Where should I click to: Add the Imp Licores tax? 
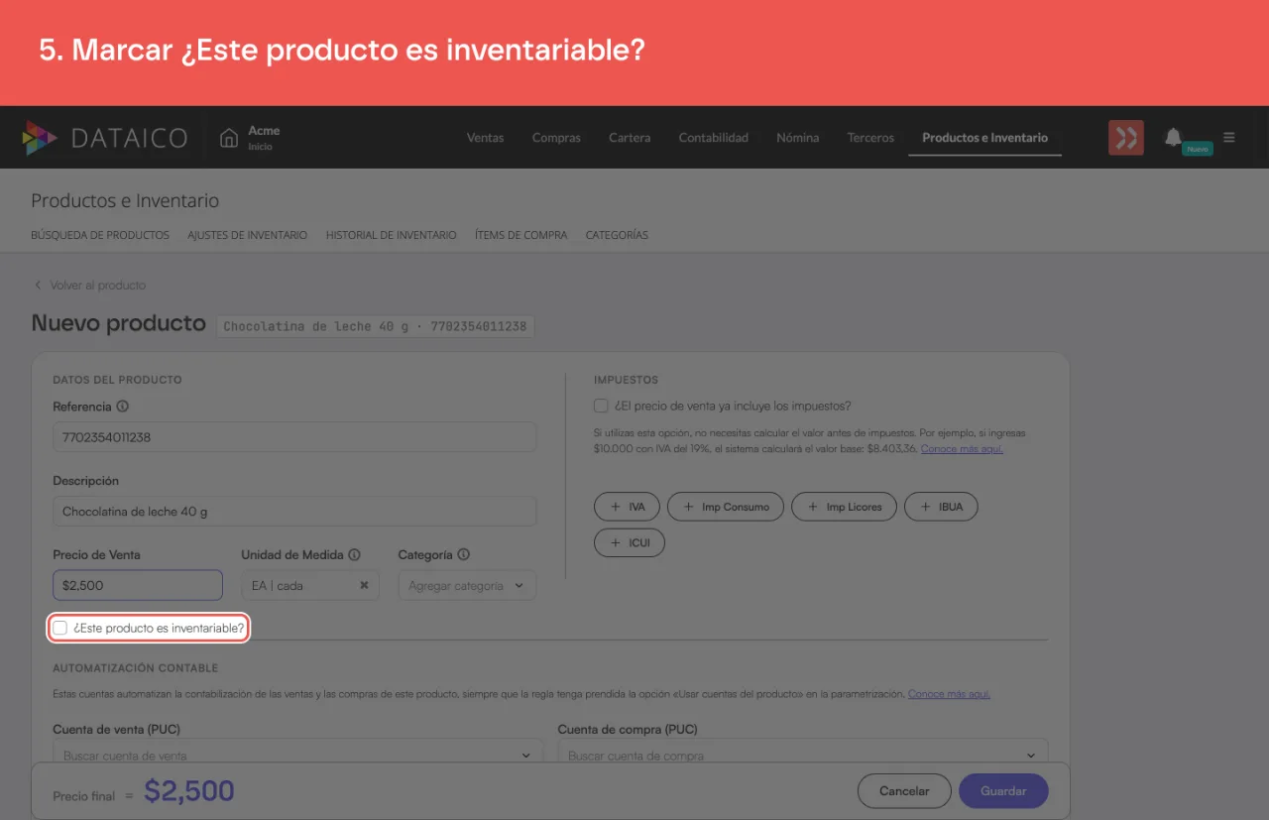[844, 507]
